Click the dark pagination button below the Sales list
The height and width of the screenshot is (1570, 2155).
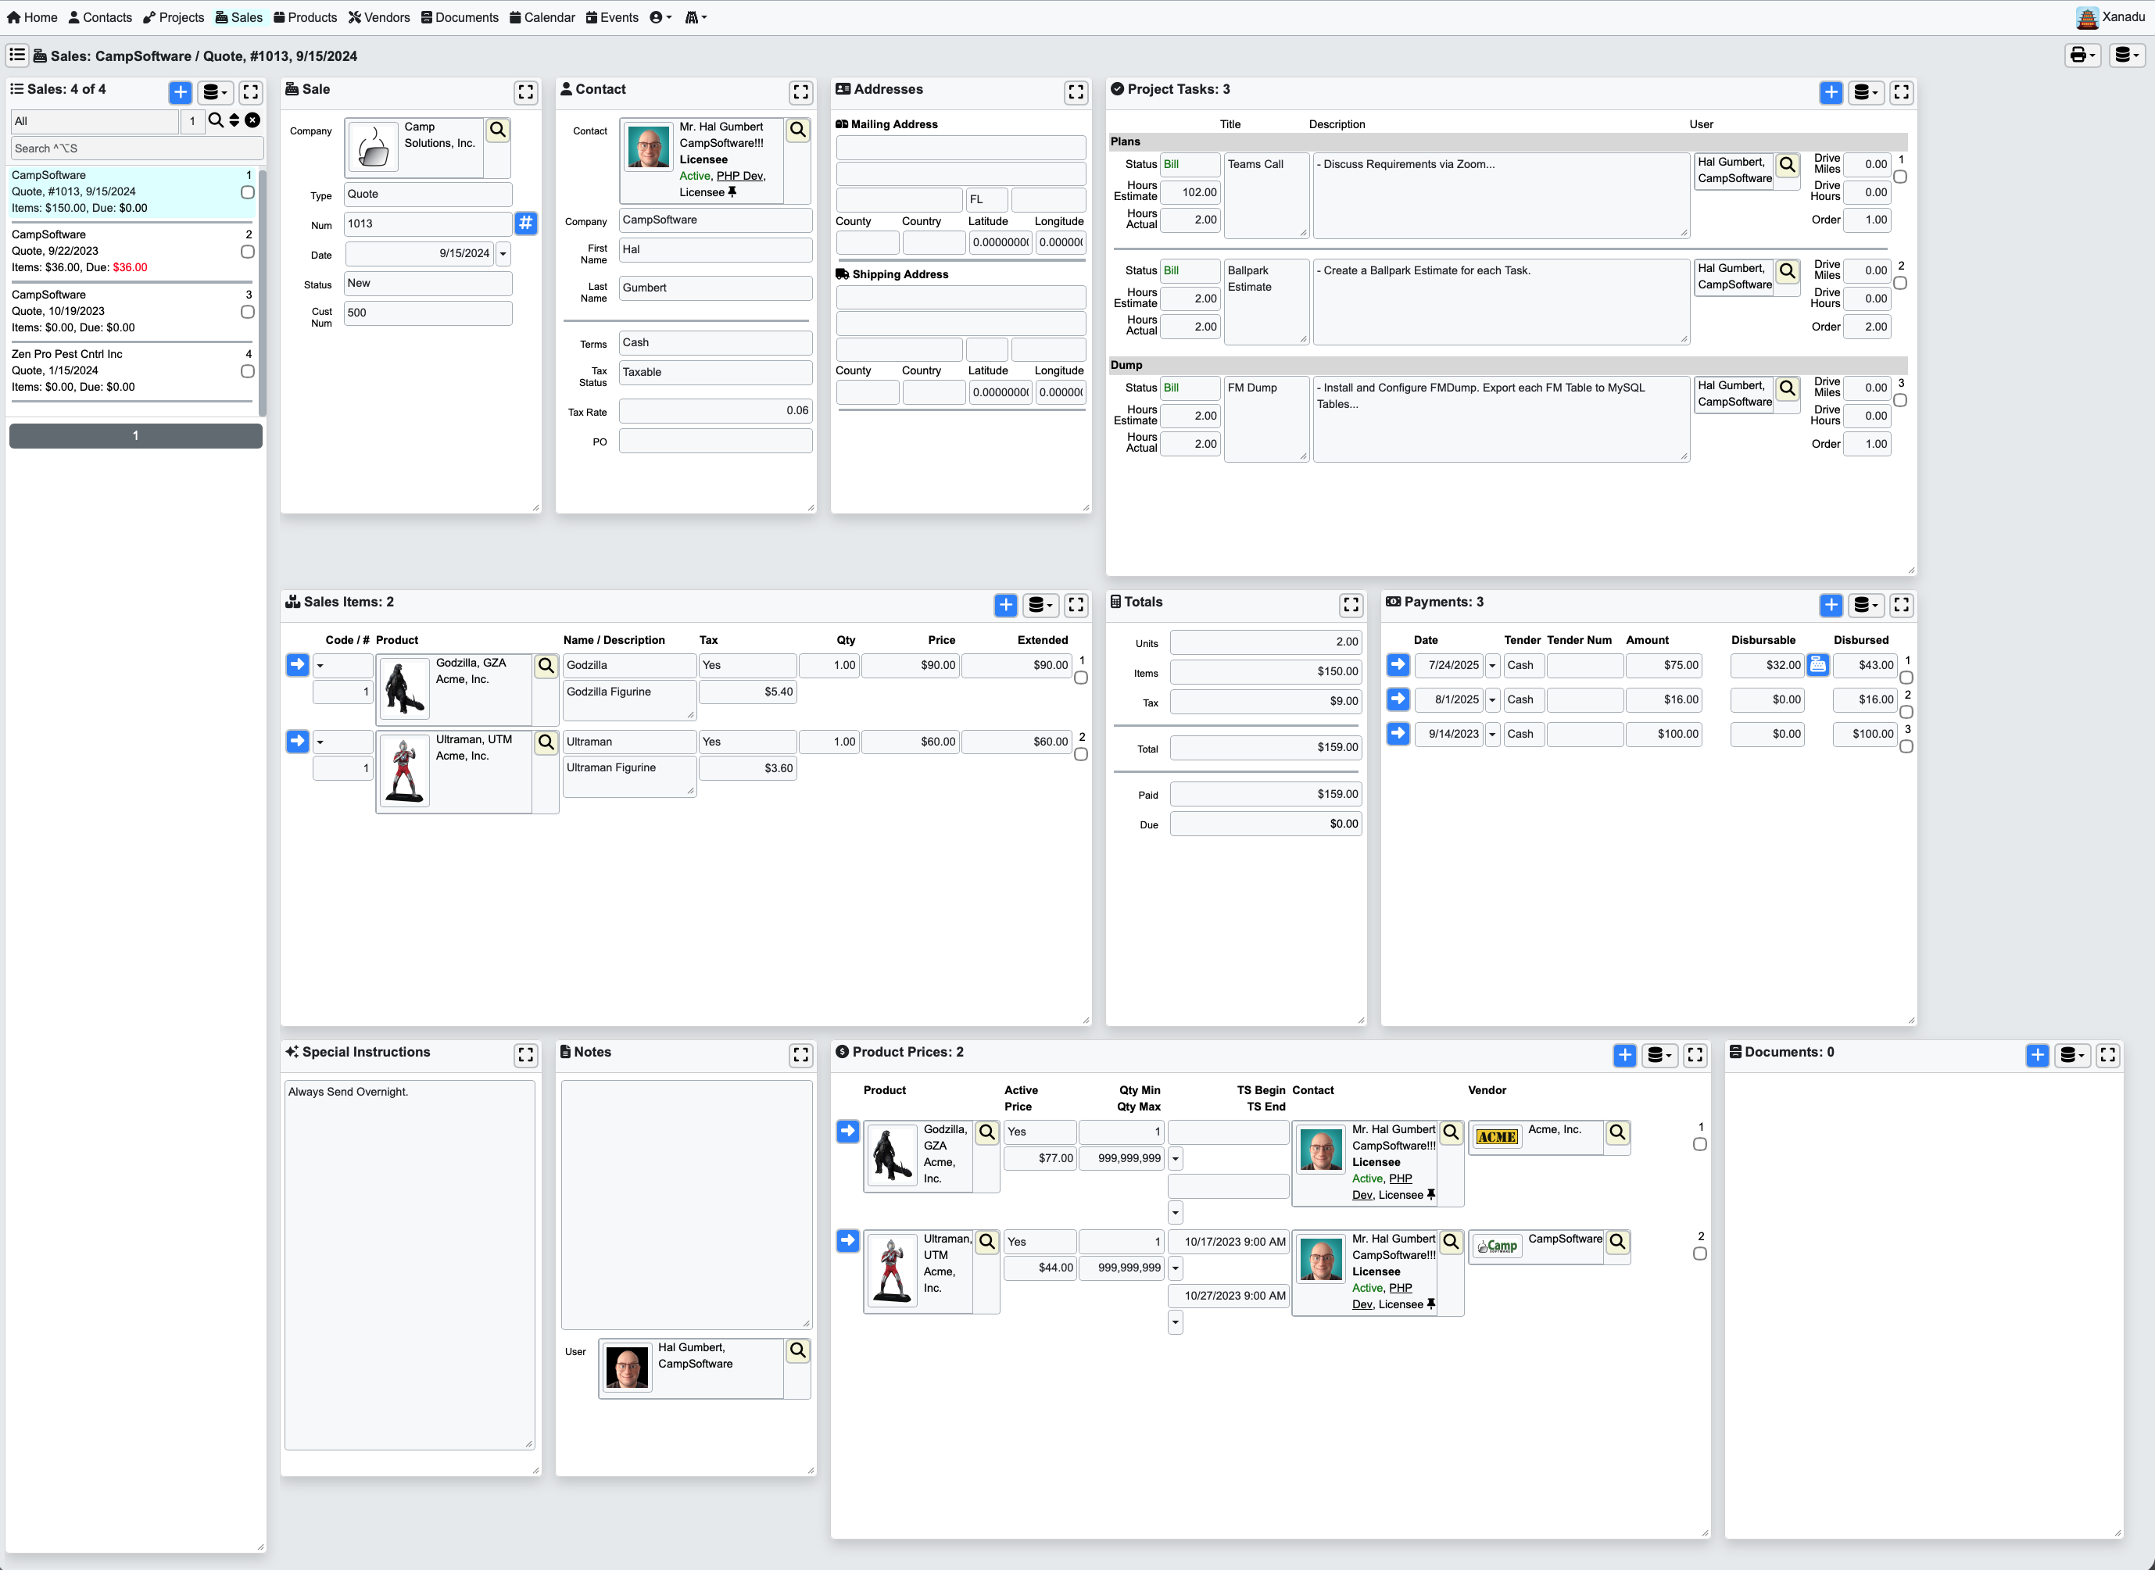(x=135, y=435)
